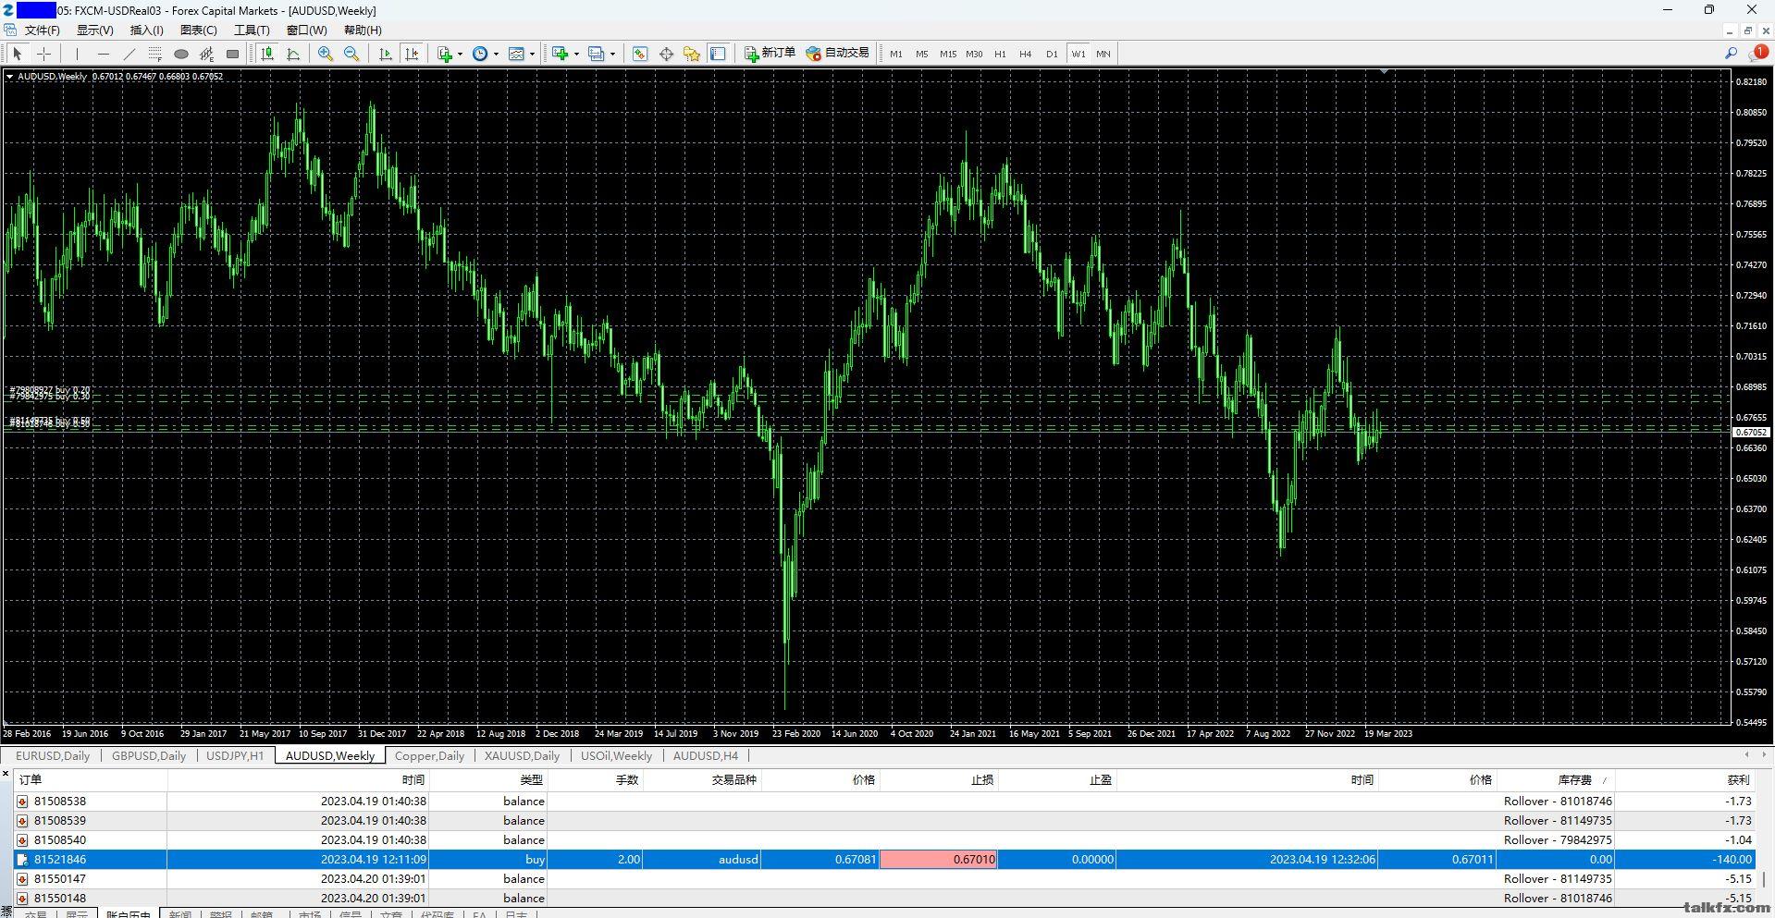Open the chart templates icon

click(x=516, y=54)
